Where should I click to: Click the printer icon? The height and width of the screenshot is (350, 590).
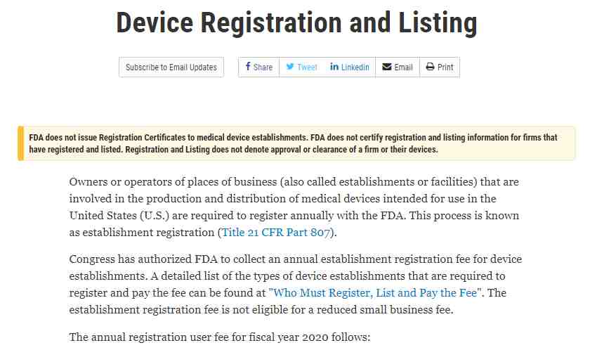[430, 67]
